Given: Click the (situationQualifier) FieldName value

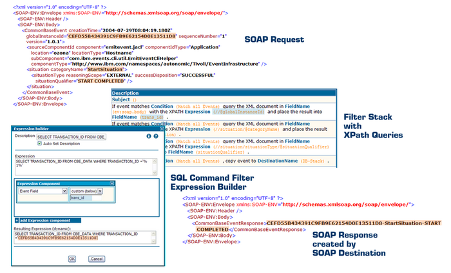Looking at the screenshot, I should tap(220, 152).
